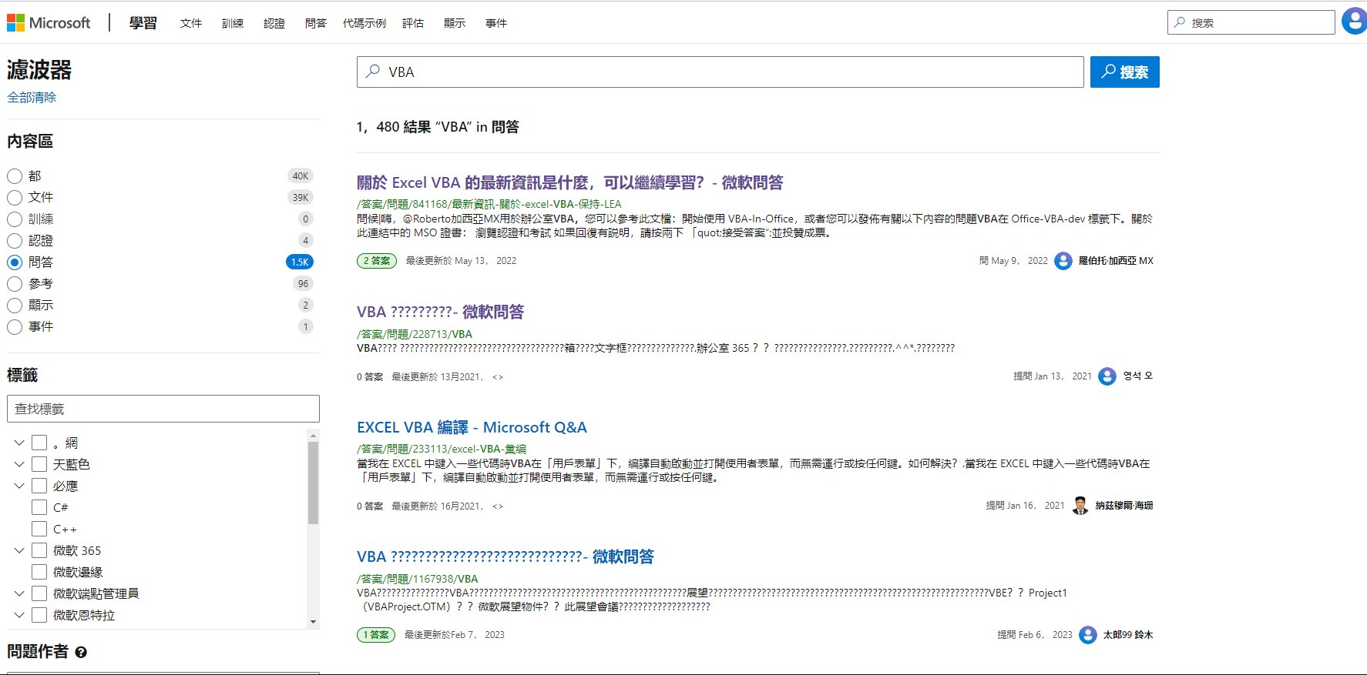Click 全部清除 to clear filters
Image resolution: width=1367 pixels, height=675 pixels.
click(x=32, y=97)
